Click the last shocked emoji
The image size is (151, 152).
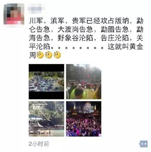pyautogui.click(x=57, y=55)
